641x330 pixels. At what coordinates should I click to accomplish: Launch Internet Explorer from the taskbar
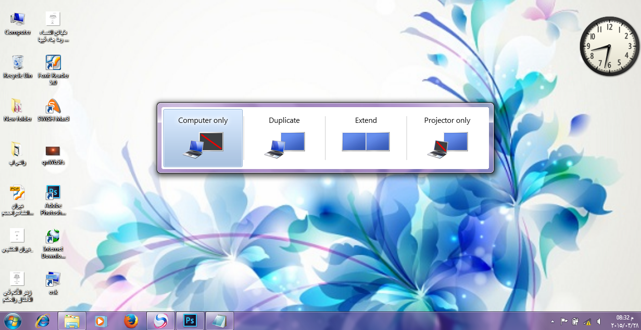coord(43,321)
